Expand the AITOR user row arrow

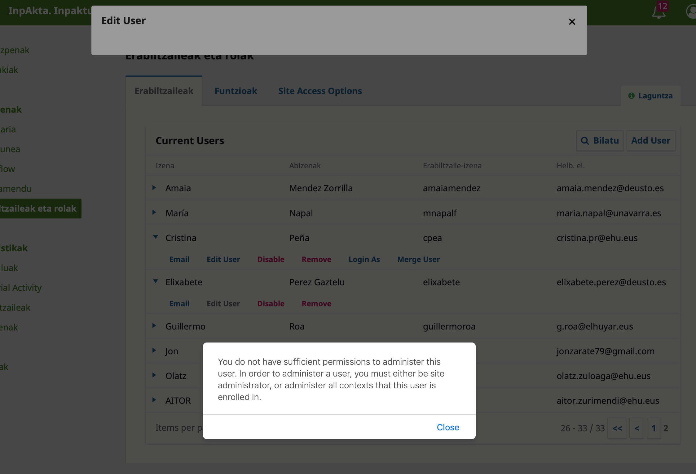154,400
